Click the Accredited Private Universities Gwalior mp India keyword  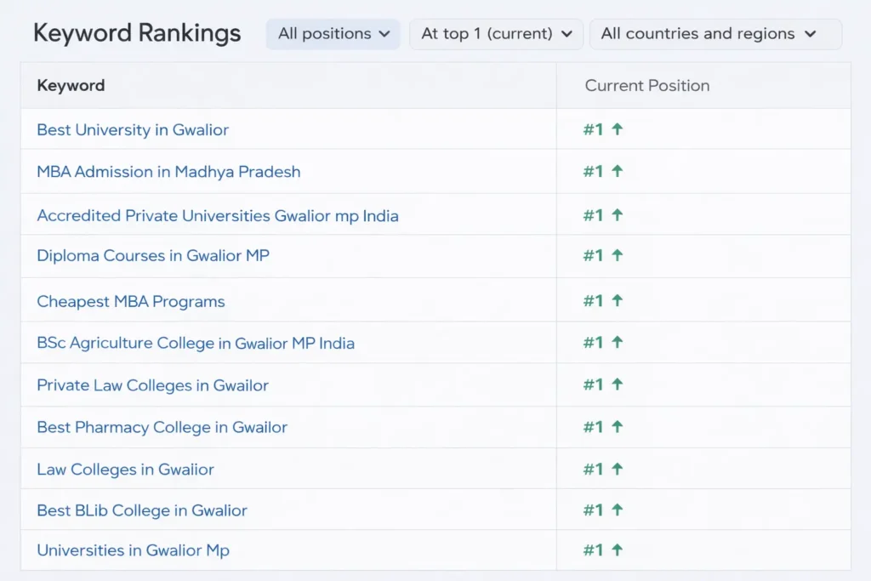tap(217, 215)
